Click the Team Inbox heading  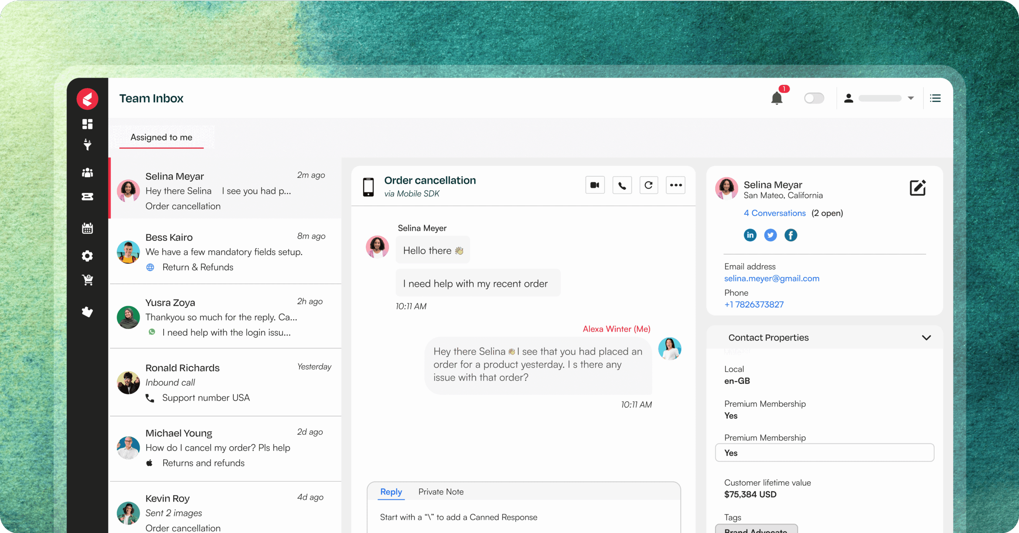pyautogui.click(x=151, y=98)
